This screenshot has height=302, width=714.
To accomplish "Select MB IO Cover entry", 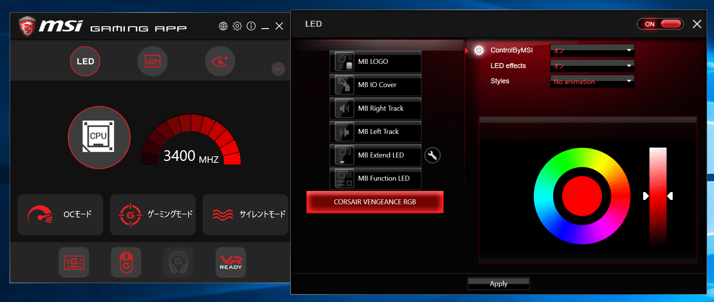I will (375, 85).
